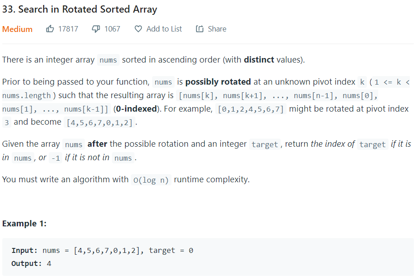Click the Input line in example block
This screenshot has width=417, height=279.
(102, 251)
